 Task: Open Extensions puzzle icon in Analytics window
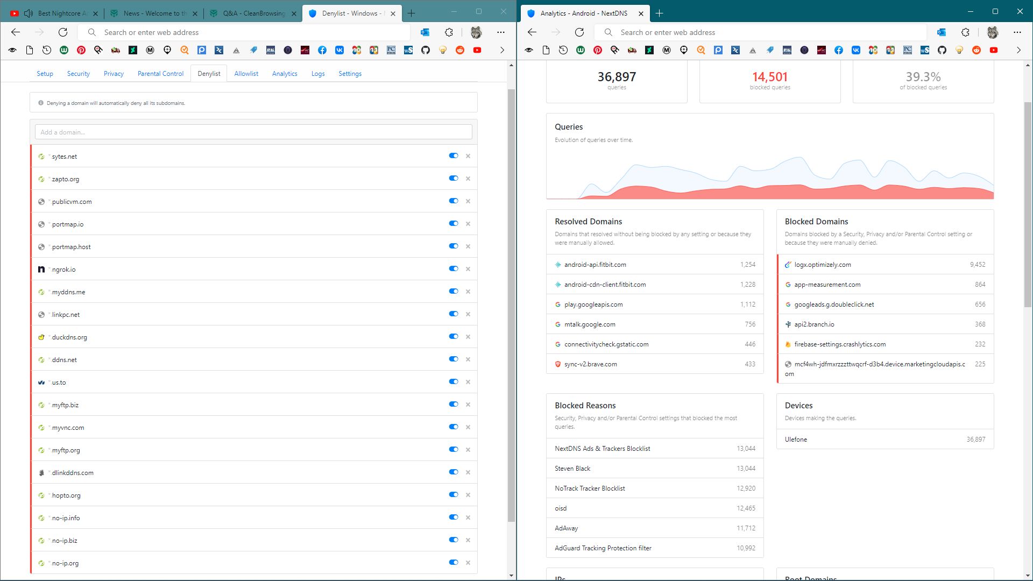[966, 32]
